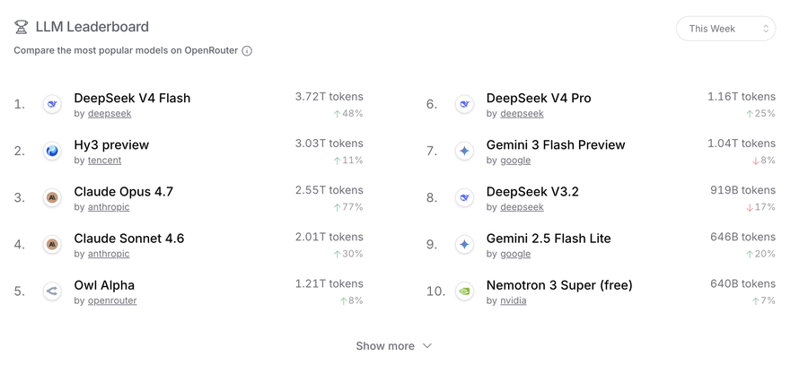Click the 2.55T tokens value

[329, 190]
